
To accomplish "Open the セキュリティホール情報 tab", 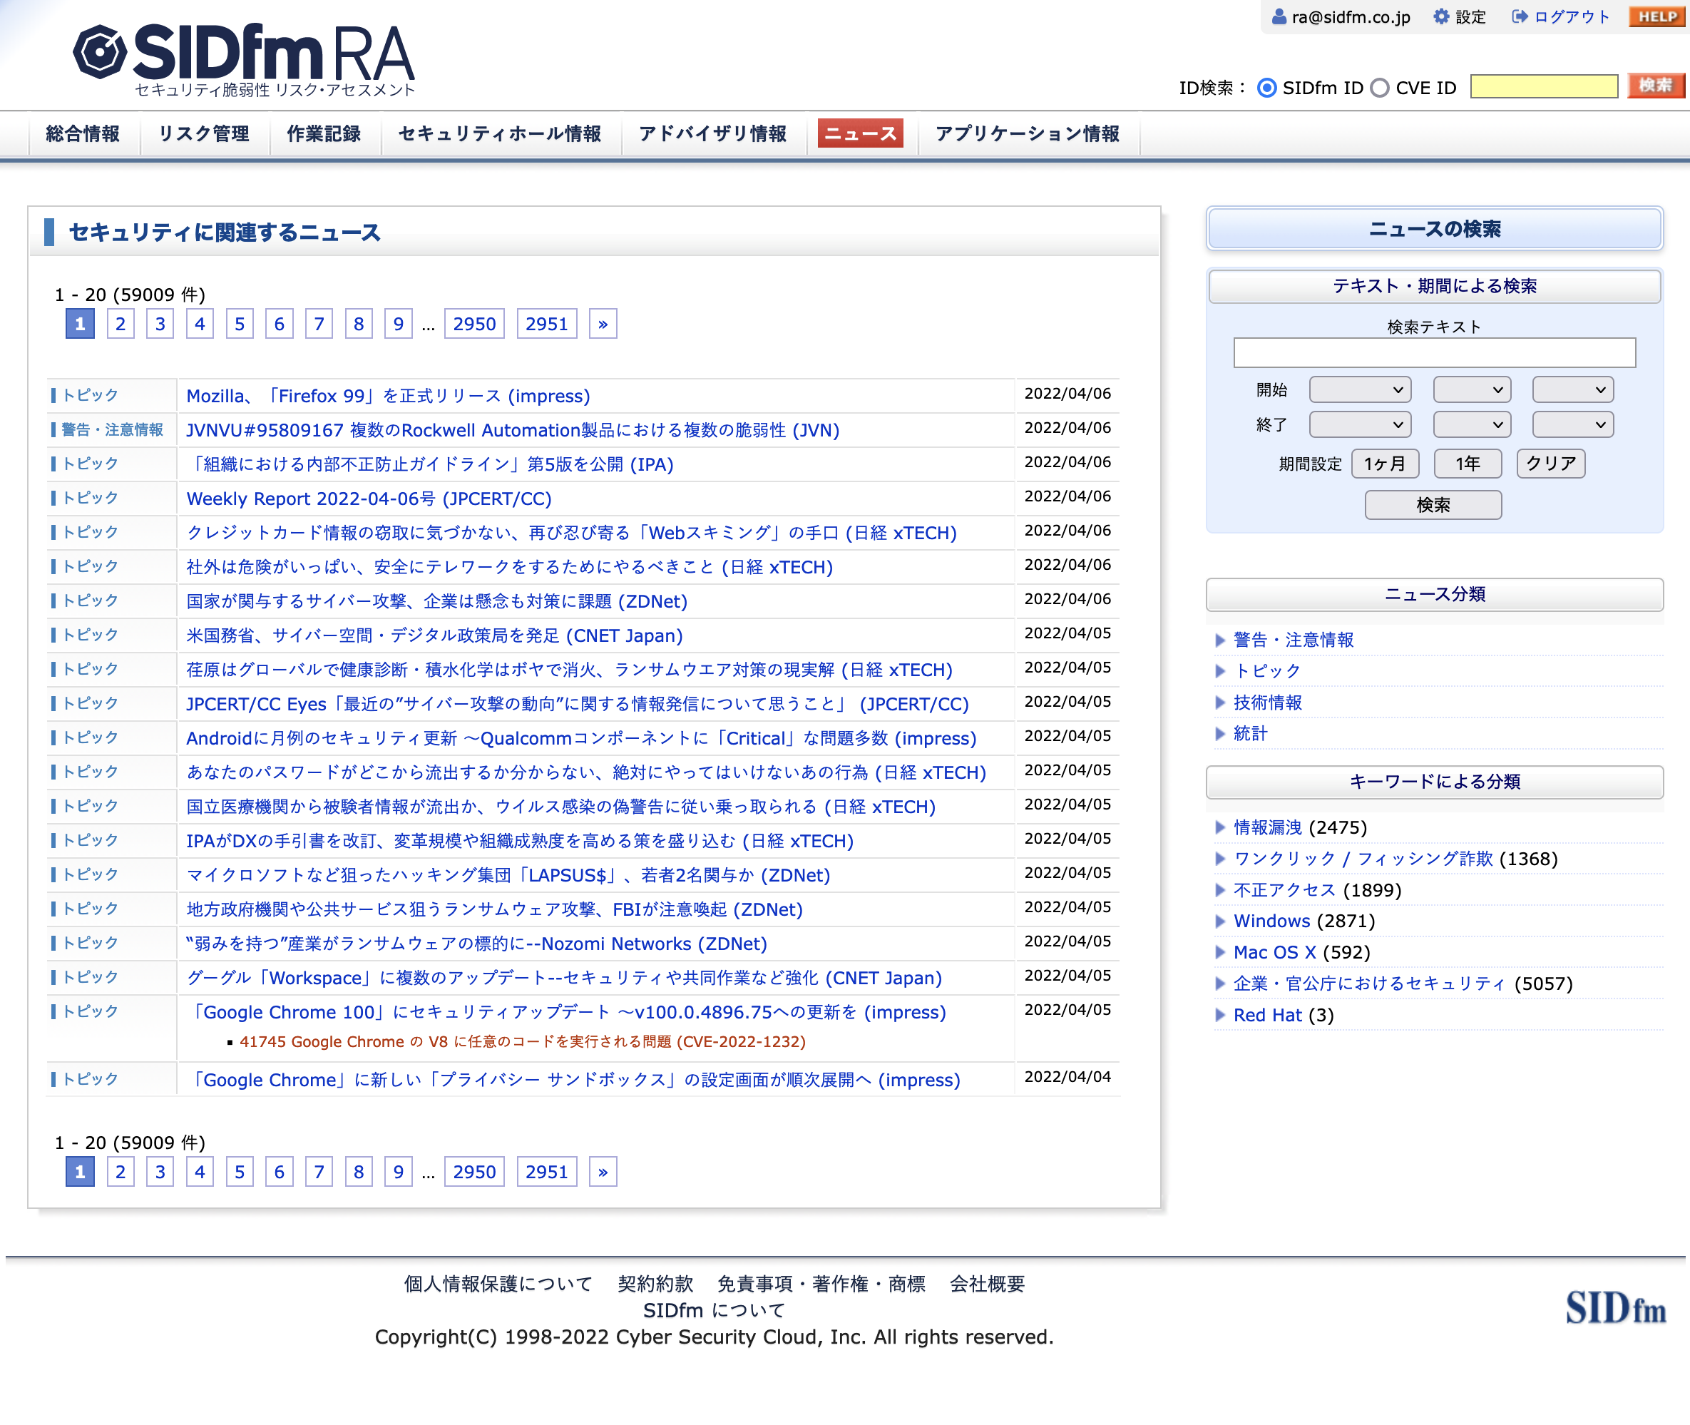I will 500,134.
